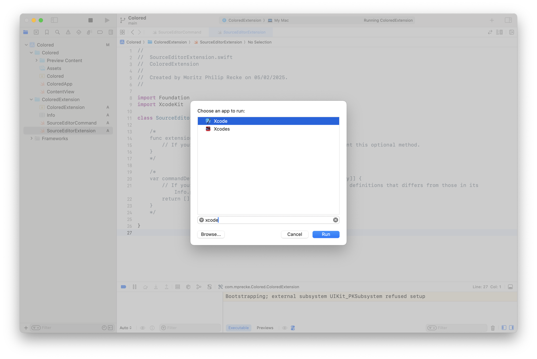The image size is (537, 359).
Task: Collapse the Colored project root
Action: click(x=26, y=45)
